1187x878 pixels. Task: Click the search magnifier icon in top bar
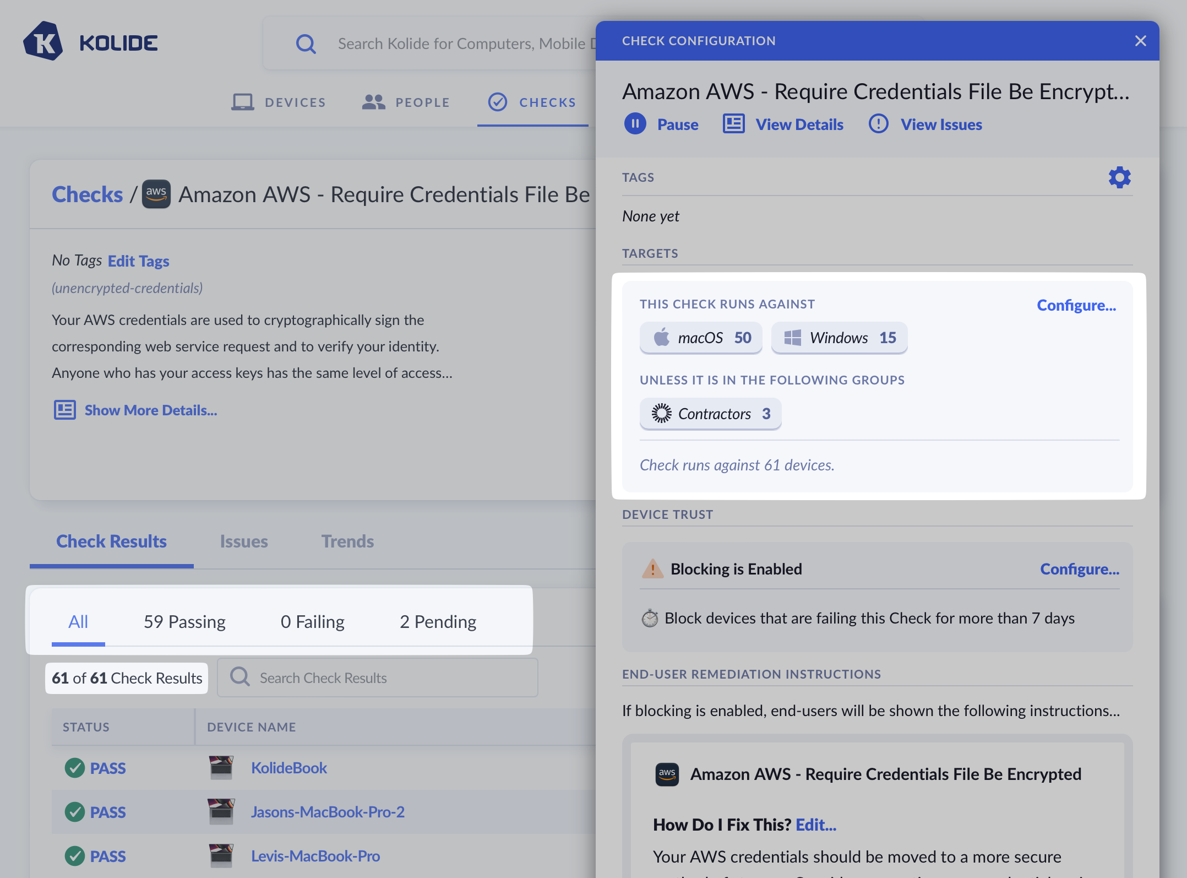click(x=306, y=44)
